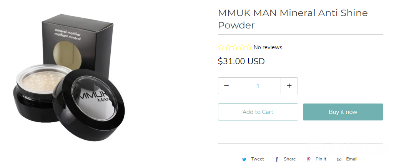Click the Facebook 'Share' text label
This screenshot has width=394, height=167.
pyautogui.click(x=289, y=159)
